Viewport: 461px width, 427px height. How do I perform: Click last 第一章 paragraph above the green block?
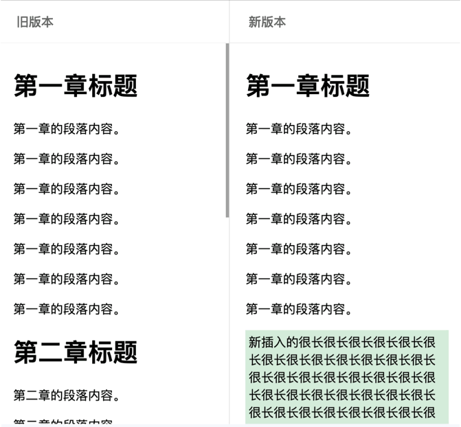coord(299,309)
